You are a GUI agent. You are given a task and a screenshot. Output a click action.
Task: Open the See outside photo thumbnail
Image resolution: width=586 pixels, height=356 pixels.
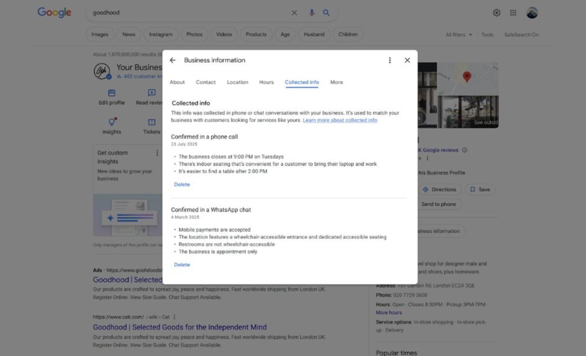(x=468, y=112)
